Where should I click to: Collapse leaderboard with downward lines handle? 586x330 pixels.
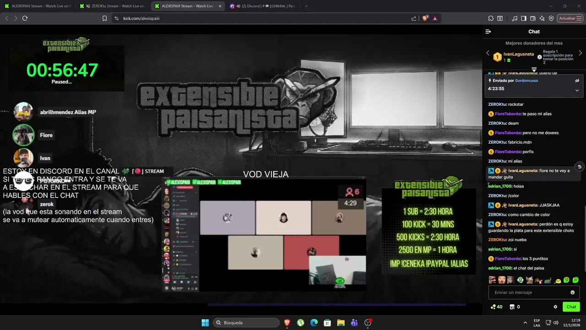tap(534, 70)
